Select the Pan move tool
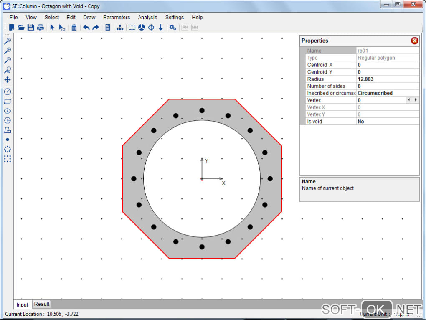Image resolution: width=426 pixels, height=320 pixels. click(8, 79)
